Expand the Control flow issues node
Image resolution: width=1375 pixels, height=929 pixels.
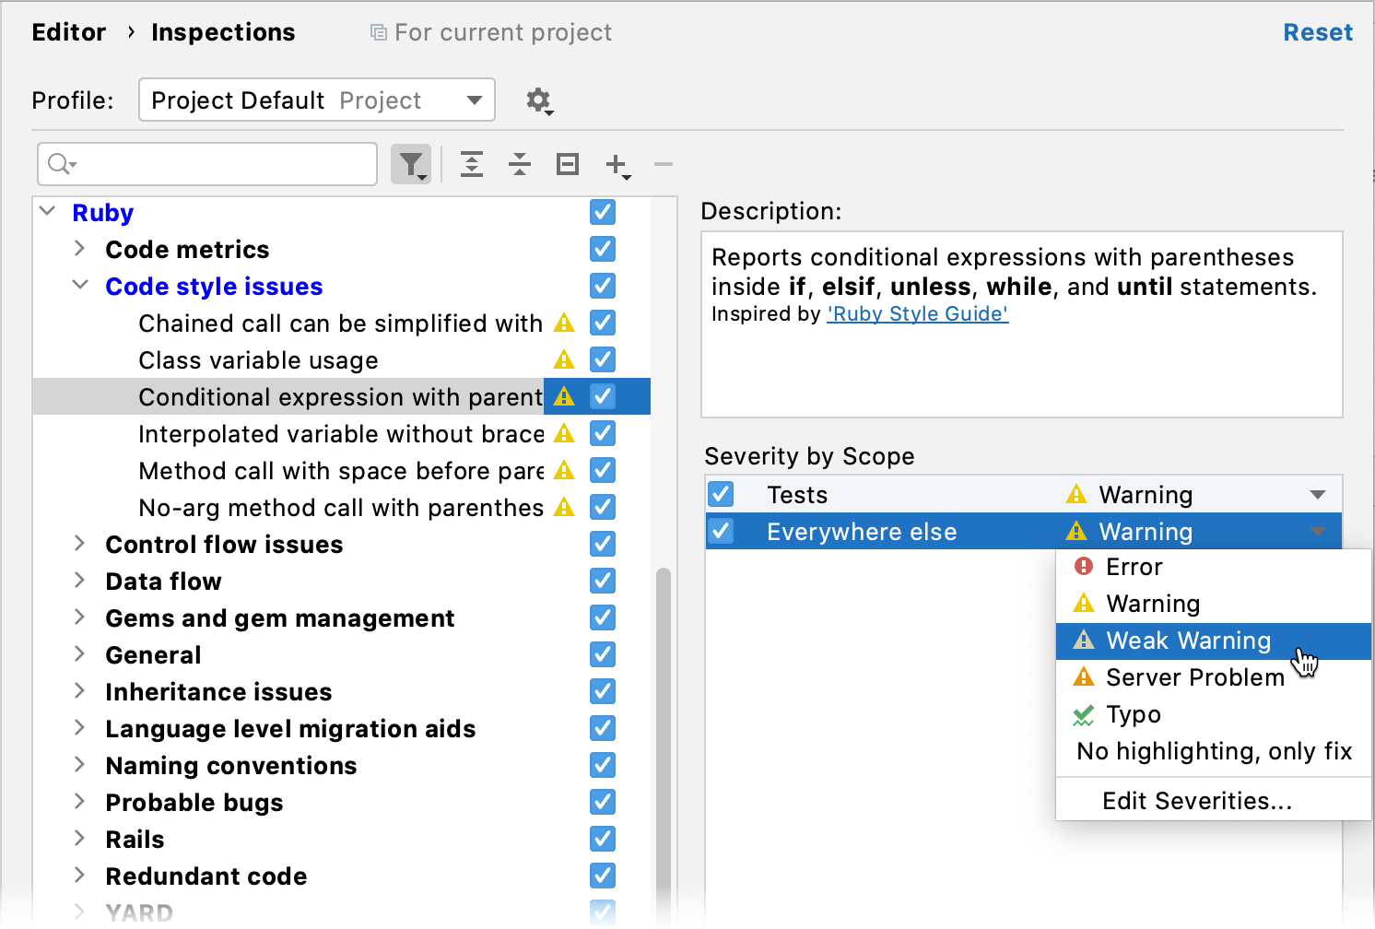pos(80,544)
